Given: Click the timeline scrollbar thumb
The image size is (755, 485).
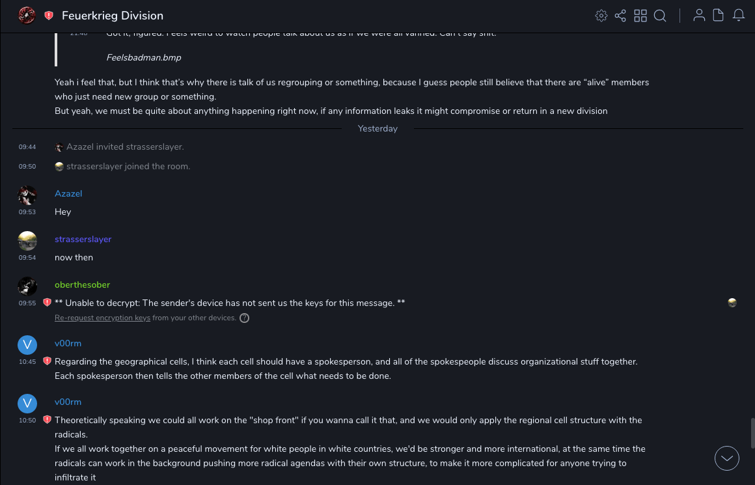Looking at the screenshot, I should pos(751,433).
